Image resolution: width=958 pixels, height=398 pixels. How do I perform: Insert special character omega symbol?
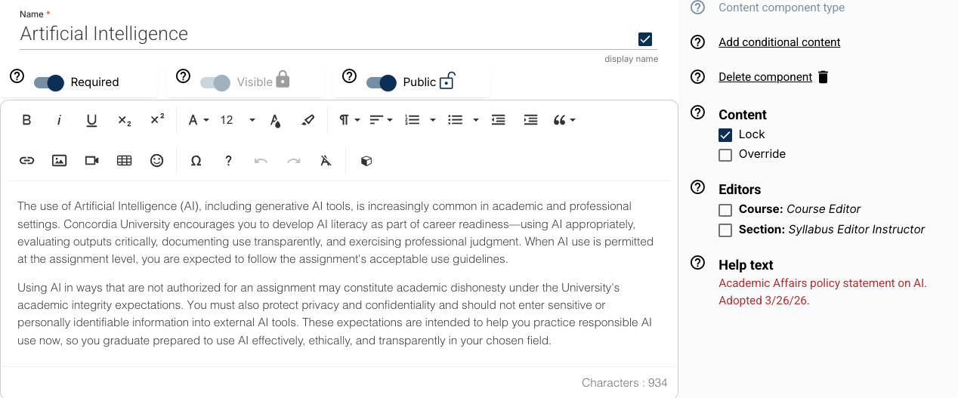[x=196, y=160]
